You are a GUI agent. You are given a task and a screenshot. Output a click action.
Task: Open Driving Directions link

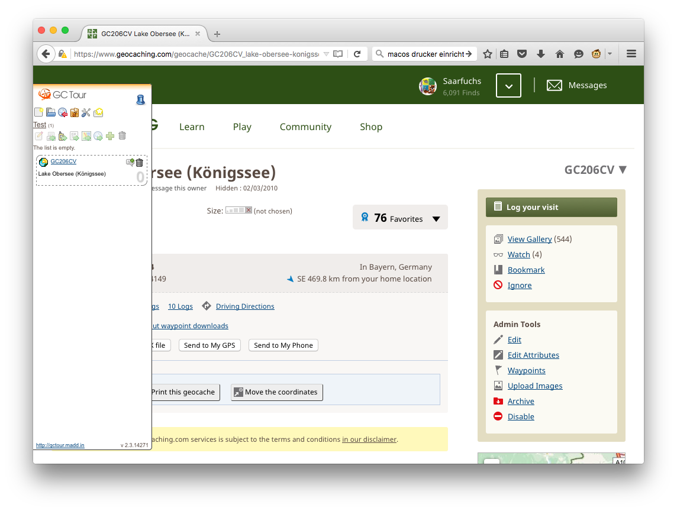coord(245,306)
